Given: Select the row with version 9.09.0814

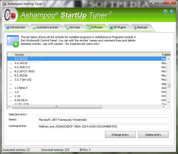Looking at the screenshot, I should (x=87, y=100).
